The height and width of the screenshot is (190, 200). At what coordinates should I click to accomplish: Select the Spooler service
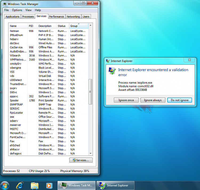click(49, 100)
